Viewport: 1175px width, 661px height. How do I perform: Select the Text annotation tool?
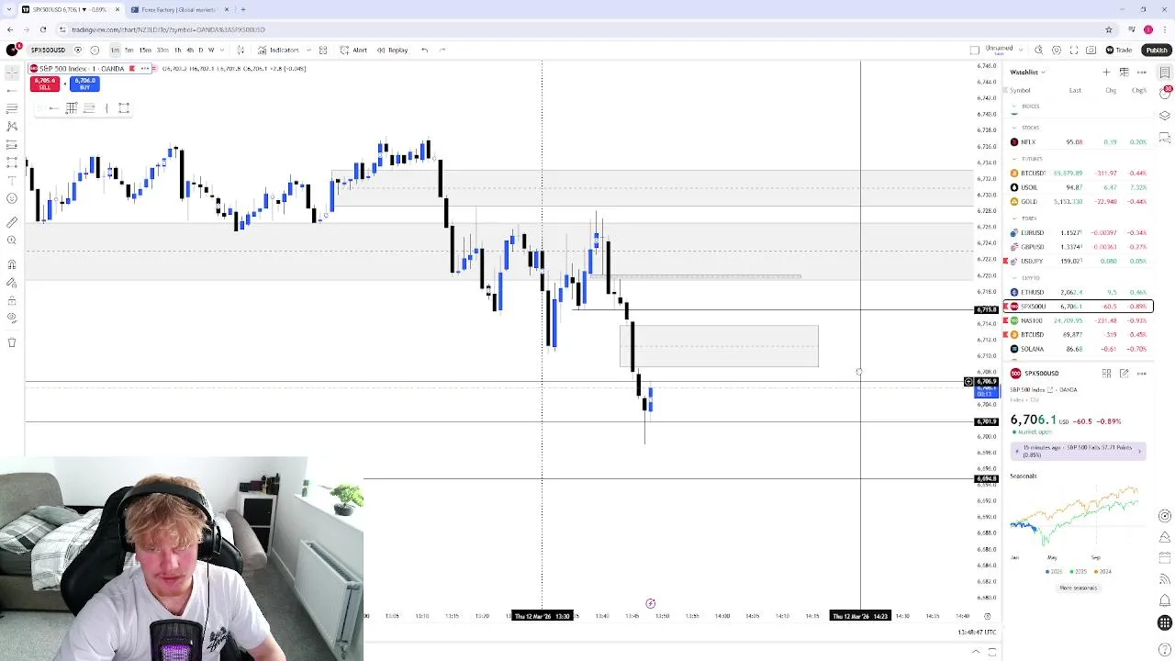click(x=12, y=180)
